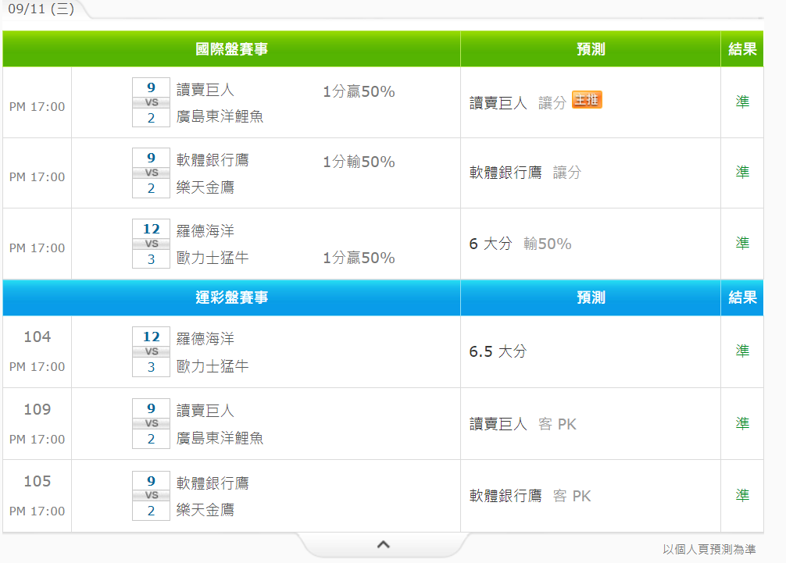Click the 6.5 大分 prediction for game 104

click(498, 351)
